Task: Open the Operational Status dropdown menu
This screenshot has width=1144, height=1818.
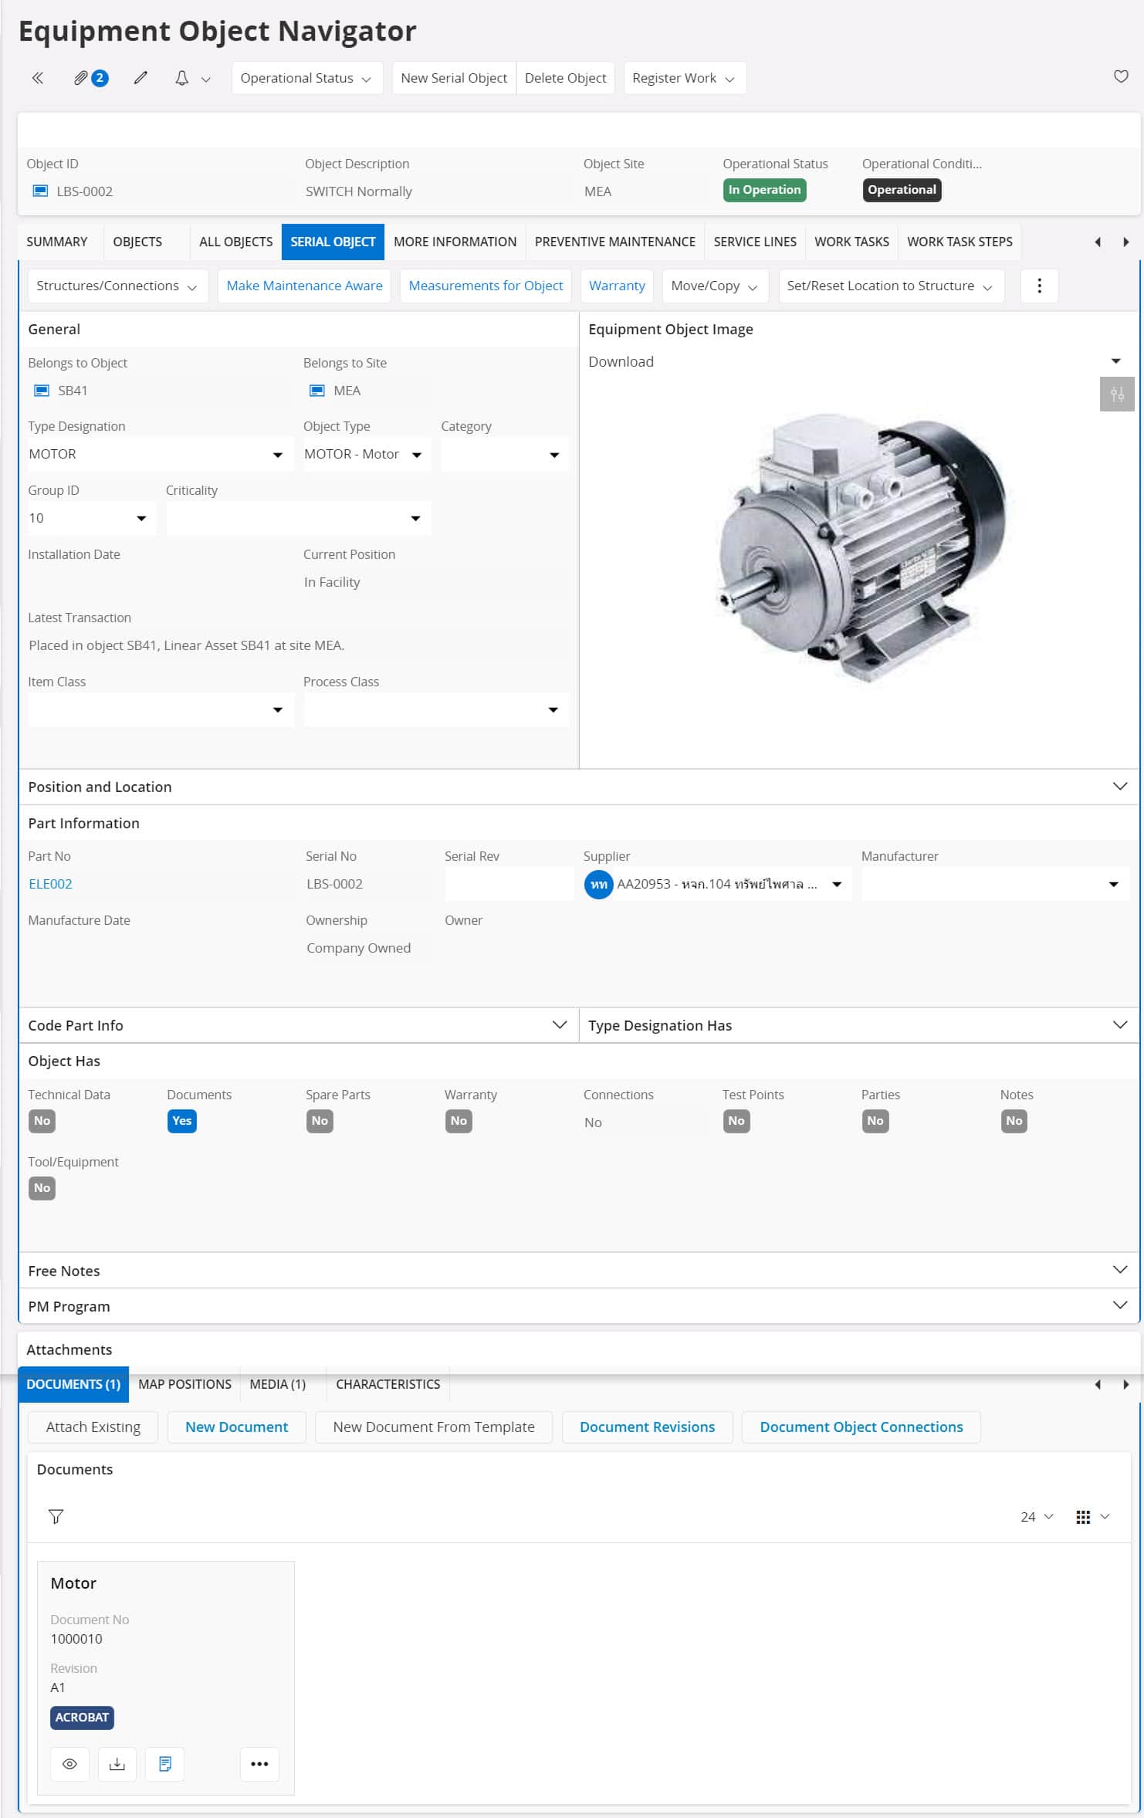Action: coord(306,78)
